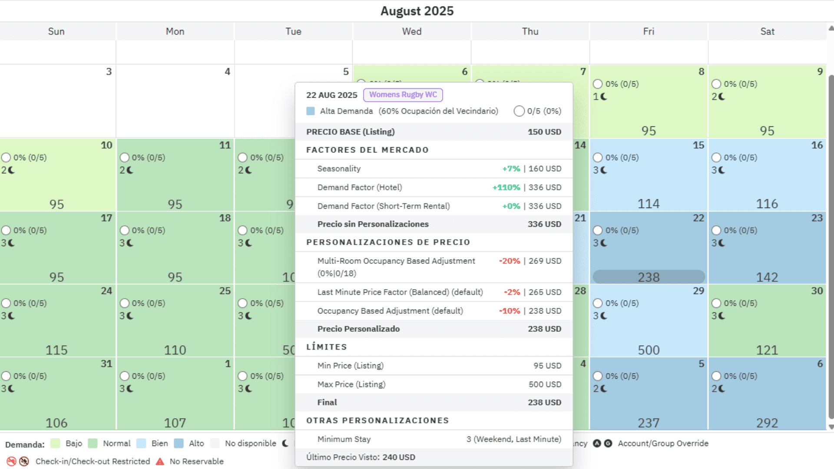Click the highlighted 238 price on August 22
The height and width of the screenshot is (469, 834).
[x=649, y=277]
